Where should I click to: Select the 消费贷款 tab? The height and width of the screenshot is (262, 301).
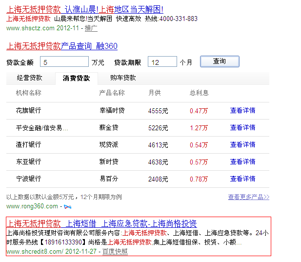pos(76,78)
